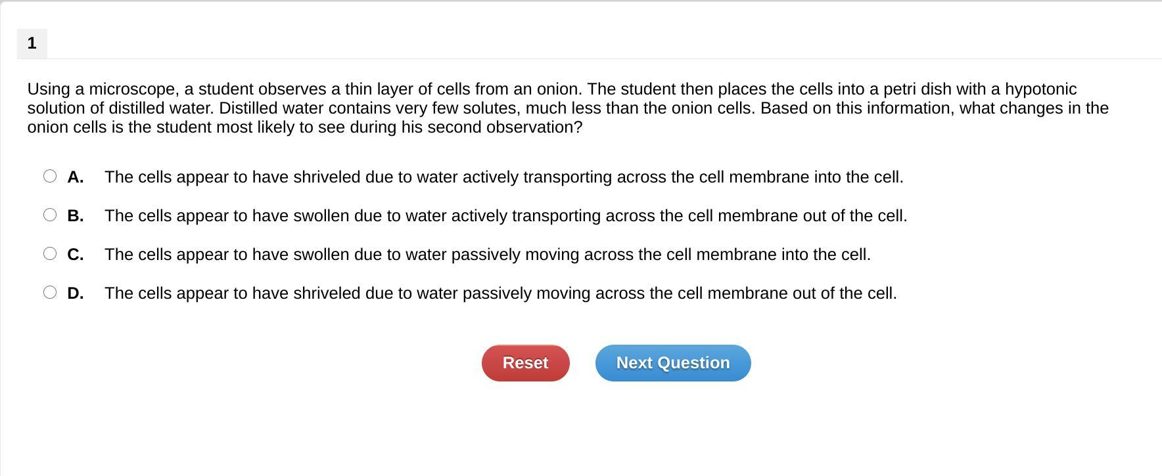
Task: Click answer text about swollen cells, water passively moving in
Action: point(487,255)
